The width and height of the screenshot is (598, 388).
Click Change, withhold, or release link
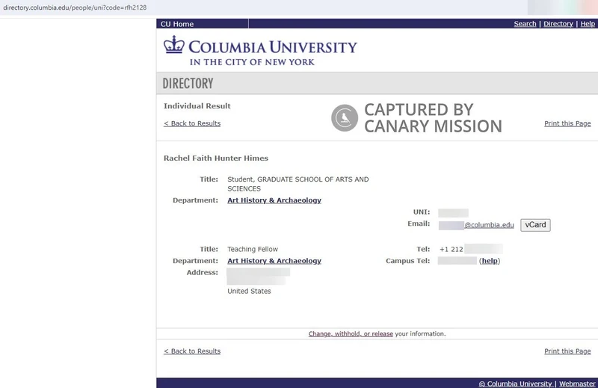(x=351, y=334)
